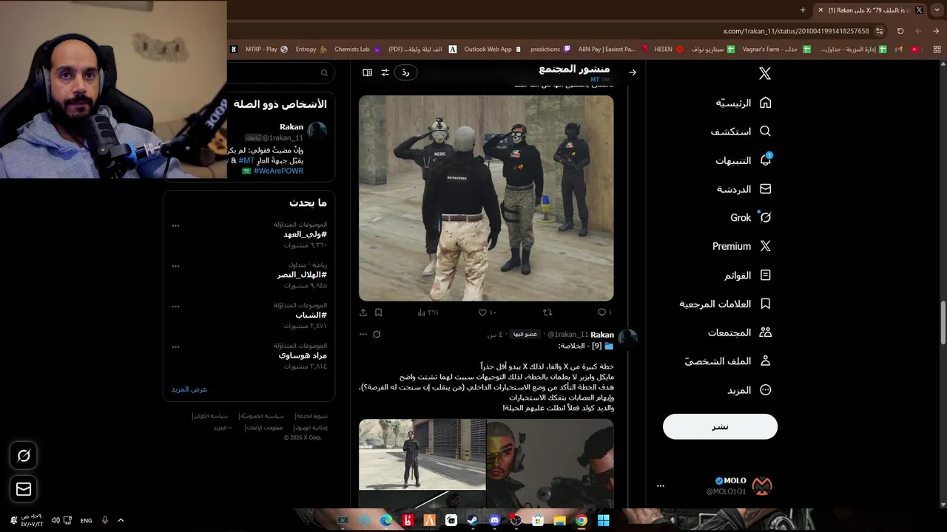947x532 pixels.
Task: Click the عضو فيها member badge
Action: pos(525,334)
